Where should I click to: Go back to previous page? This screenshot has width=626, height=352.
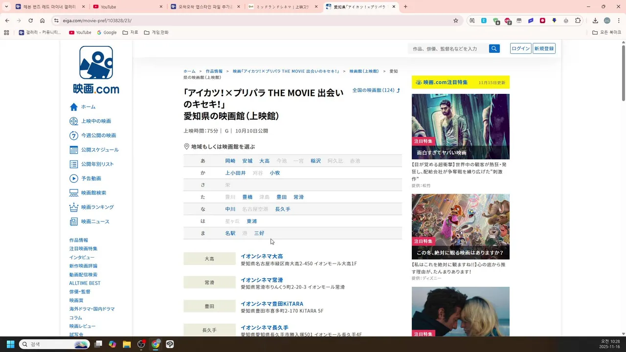[7, 21]
